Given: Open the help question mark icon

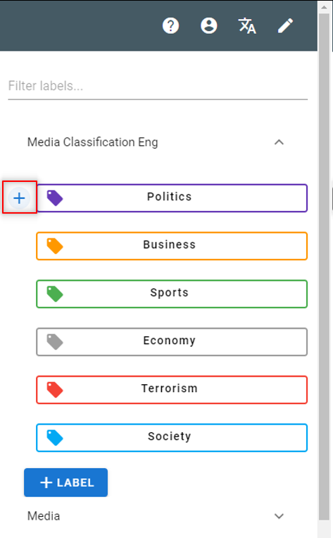Looking at the screenshot, I should pos(170,25).
